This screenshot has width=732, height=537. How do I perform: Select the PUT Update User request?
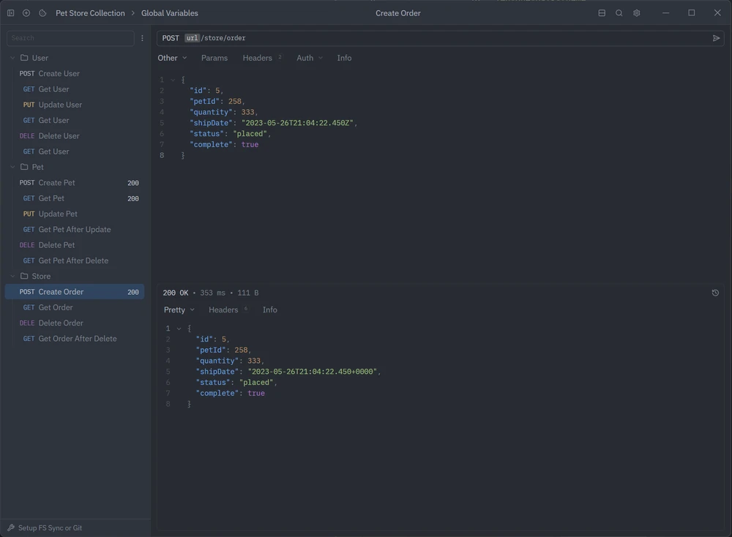point(75,105)
